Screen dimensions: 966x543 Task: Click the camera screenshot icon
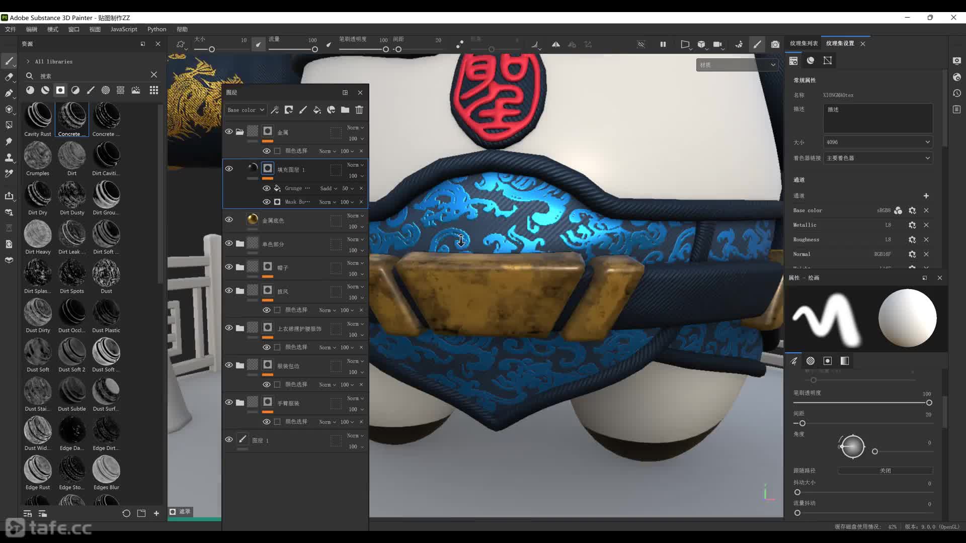[775, 44]
